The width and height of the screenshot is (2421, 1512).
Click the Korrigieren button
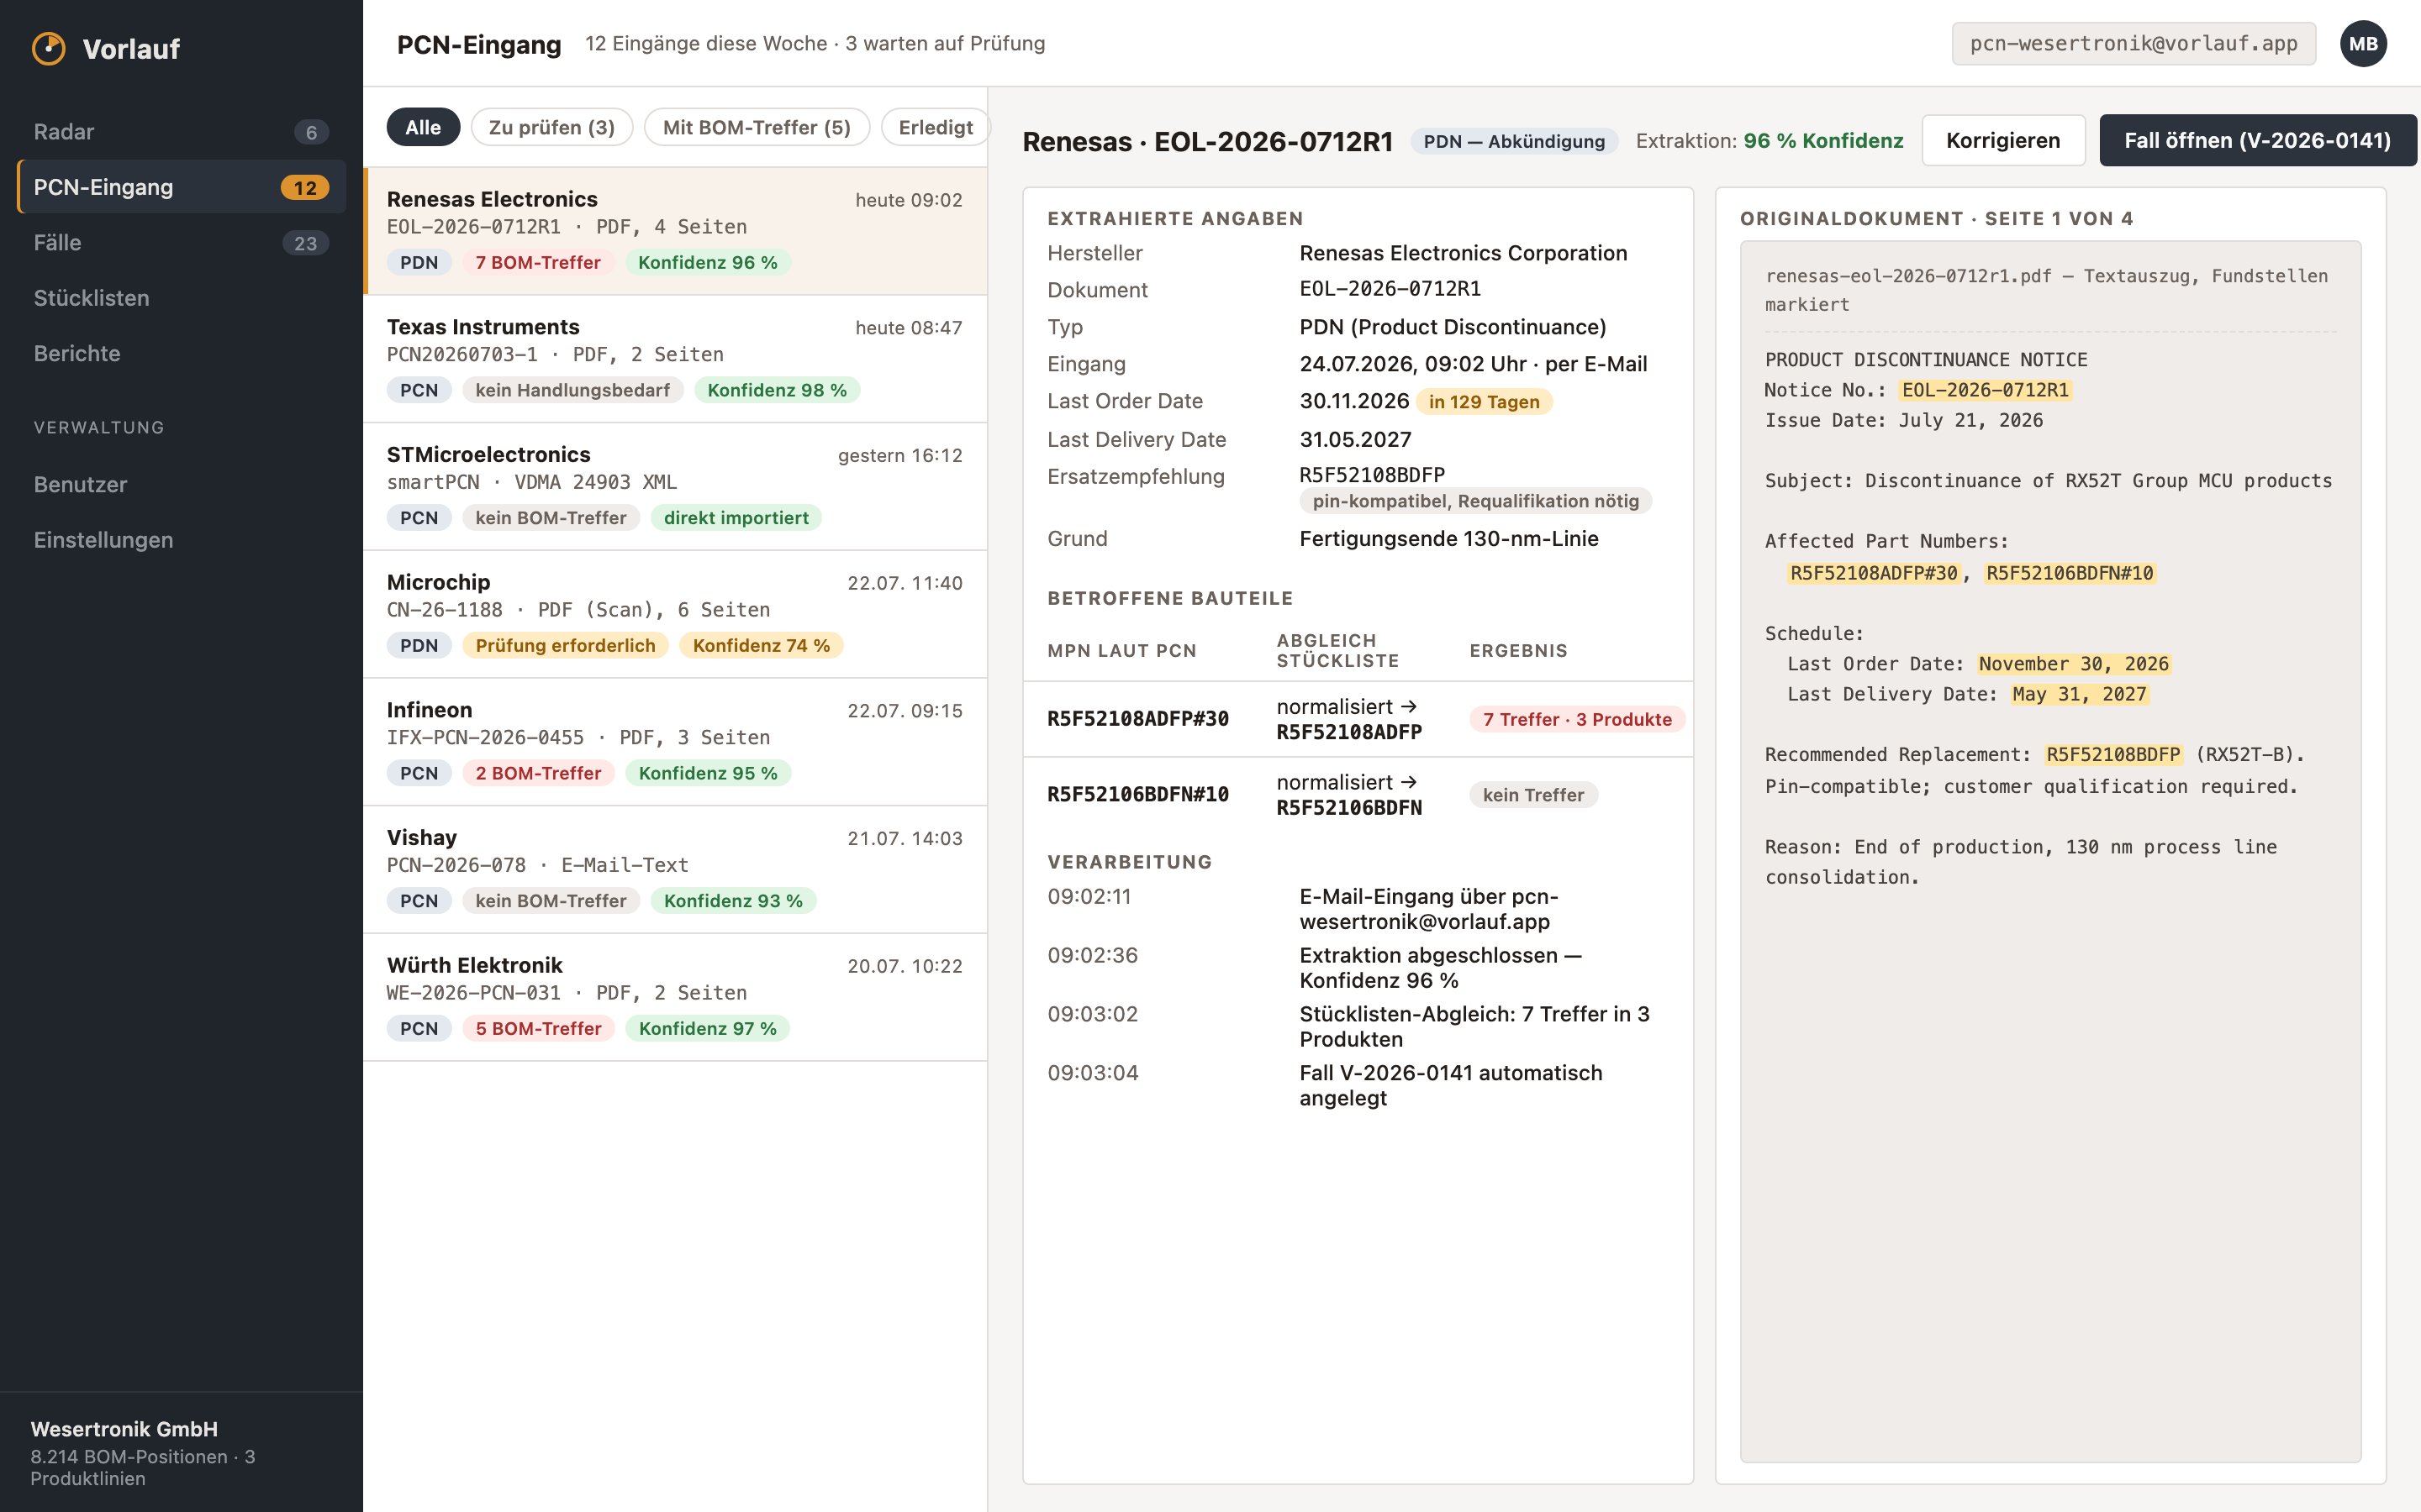(x=2003, y=140)
